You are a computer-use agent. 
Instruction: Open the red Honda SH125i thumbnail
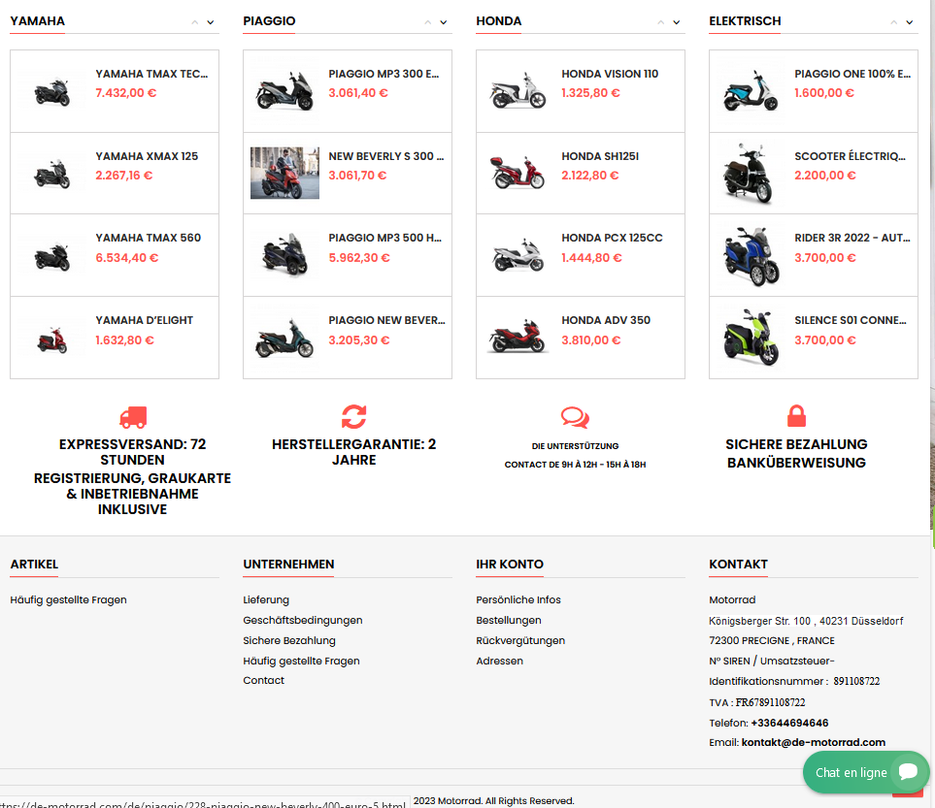click(x=518, y=174)
